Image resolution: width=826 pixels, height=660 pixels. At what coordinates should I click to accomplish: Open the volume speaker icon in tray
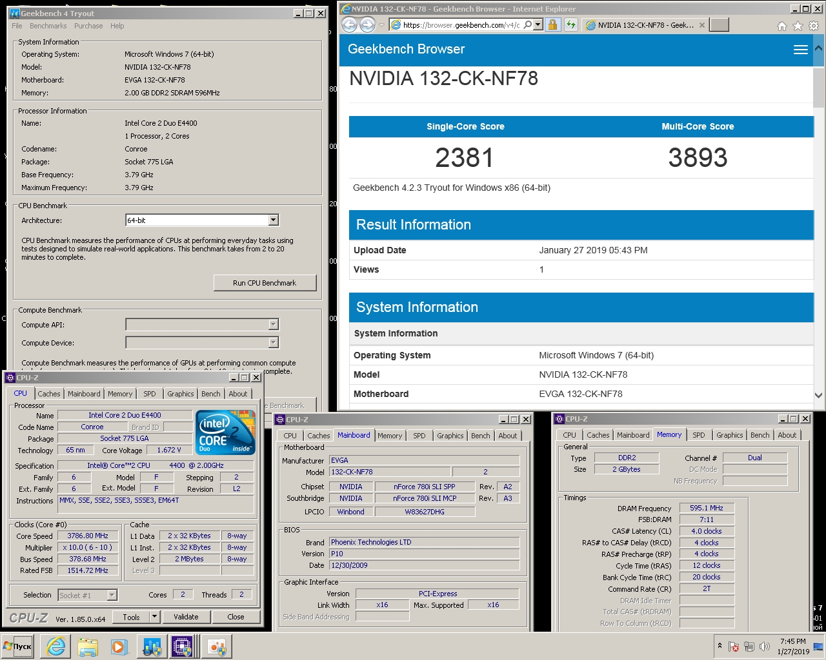765,646
